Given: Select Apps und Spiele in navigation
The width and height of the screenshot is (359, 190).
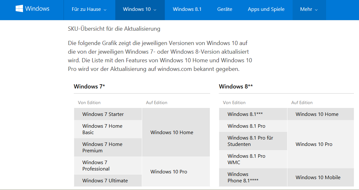Looking at the screenshot, I should [x=266, y=9].
